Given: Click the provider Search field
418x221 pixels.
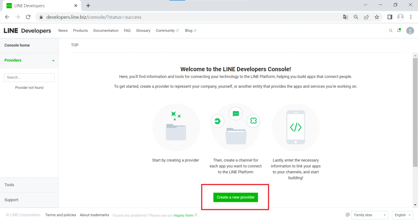Looking at the screenshot, I should pyautogui.click(x=29, y=77).
